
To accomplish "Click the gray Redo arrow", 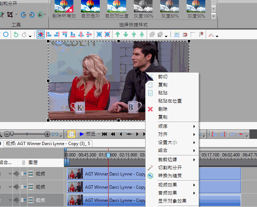I will (24, 34).
